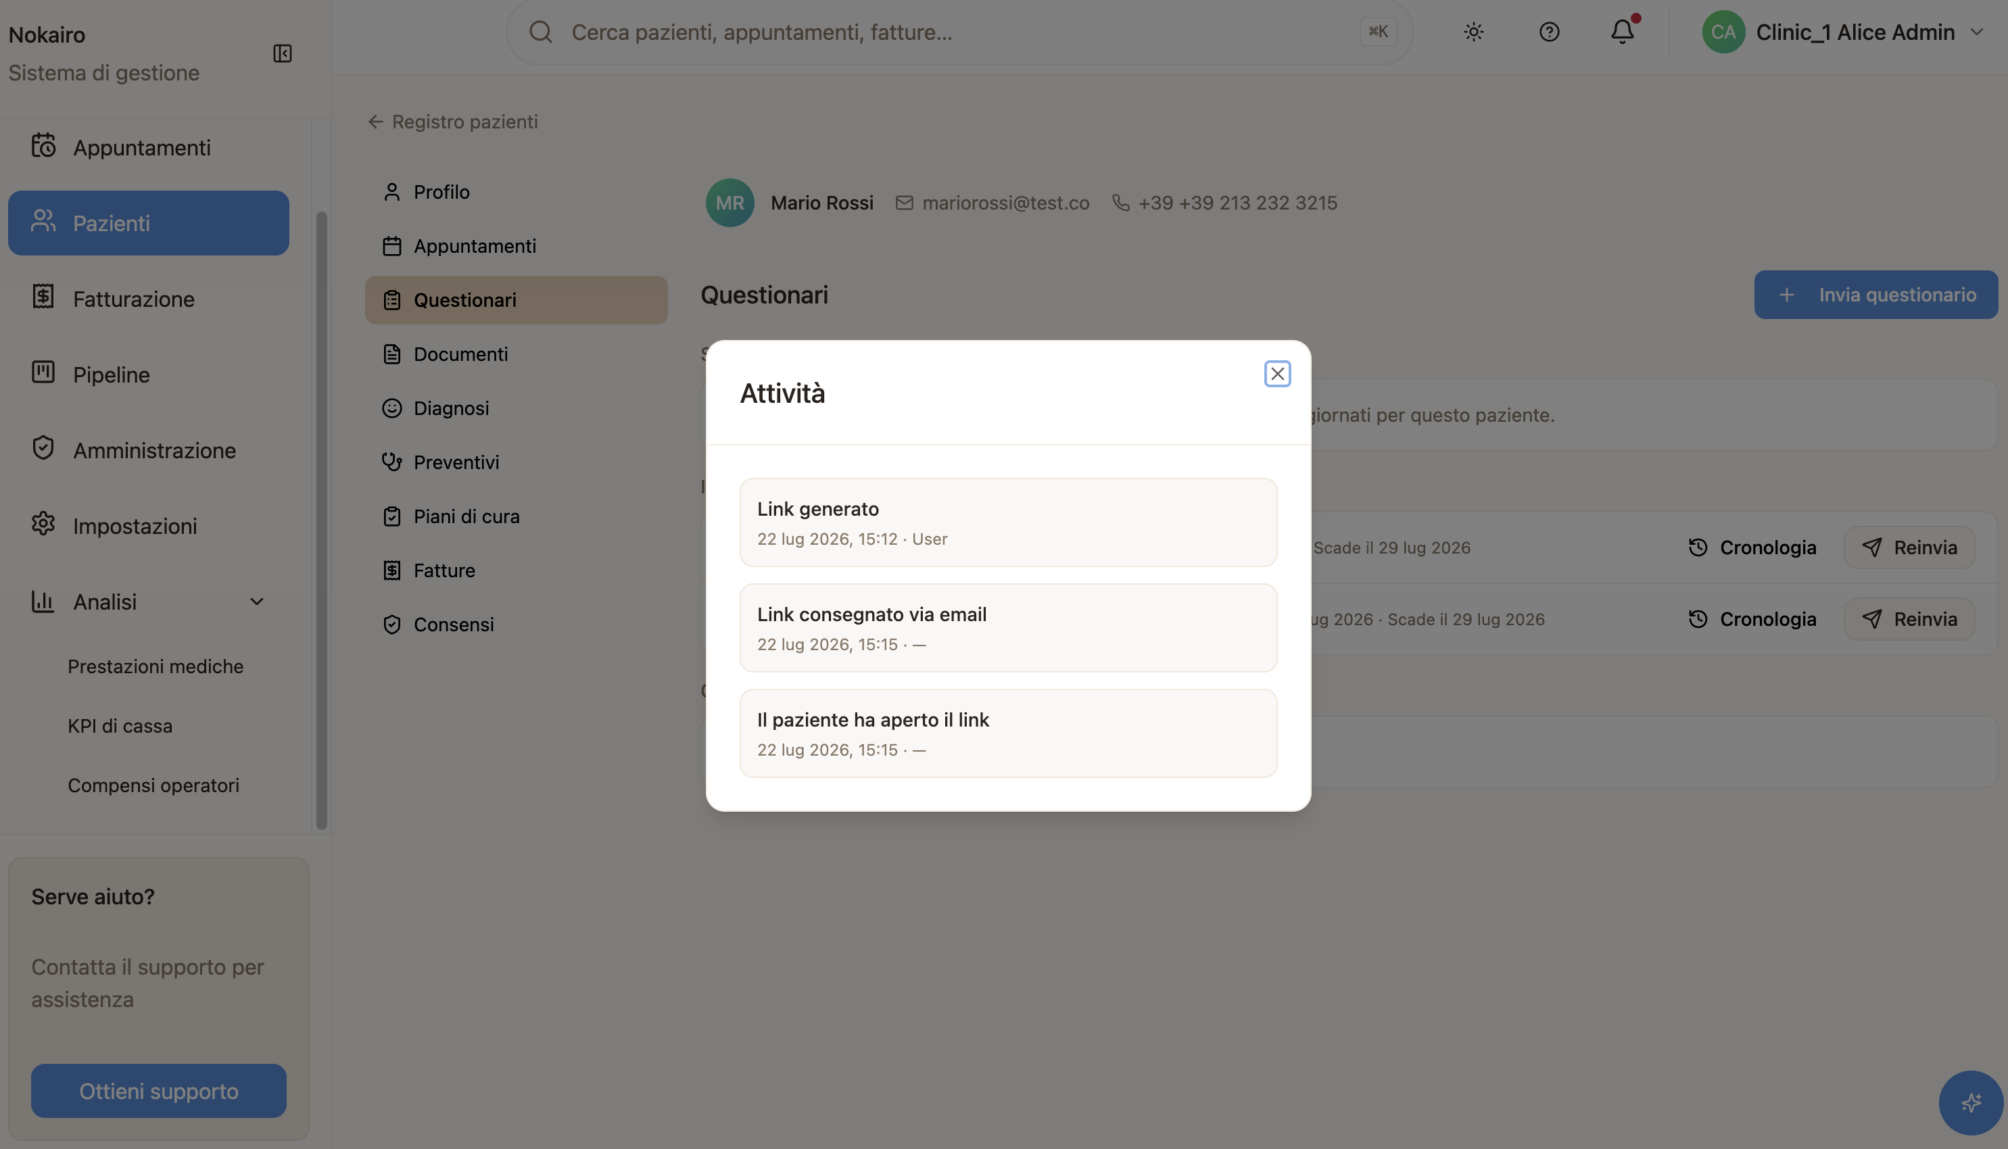
Task: Select Pazienti in main sidebar
Action: [148, 223]
